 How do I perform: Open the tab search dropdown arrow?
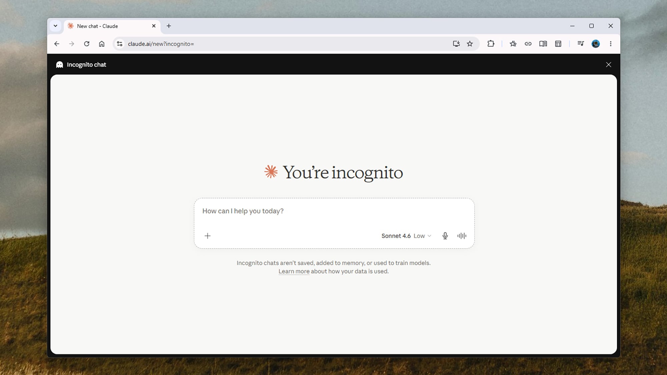point(55,26)
